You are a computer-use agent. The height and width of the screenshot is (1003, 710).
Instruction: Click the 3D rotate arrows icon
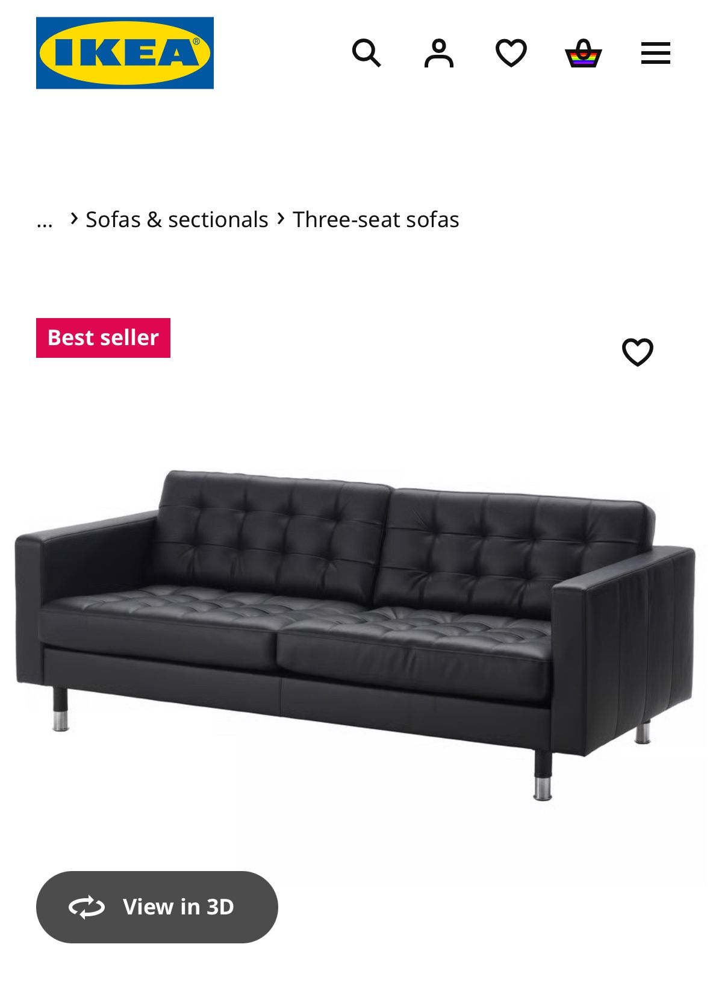[x=87, y=907]
